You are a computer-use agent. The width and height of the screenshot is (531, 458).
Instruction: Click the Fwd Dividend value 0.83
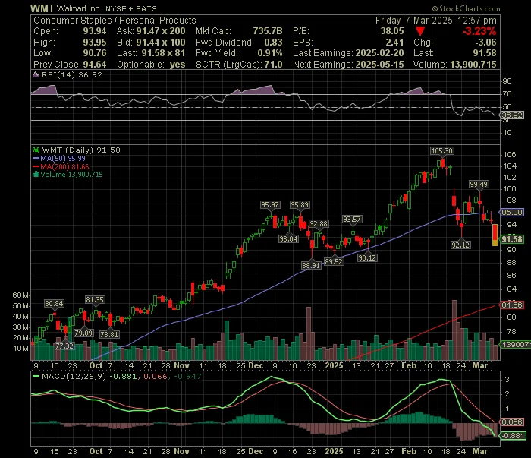(x=273, y=43)
